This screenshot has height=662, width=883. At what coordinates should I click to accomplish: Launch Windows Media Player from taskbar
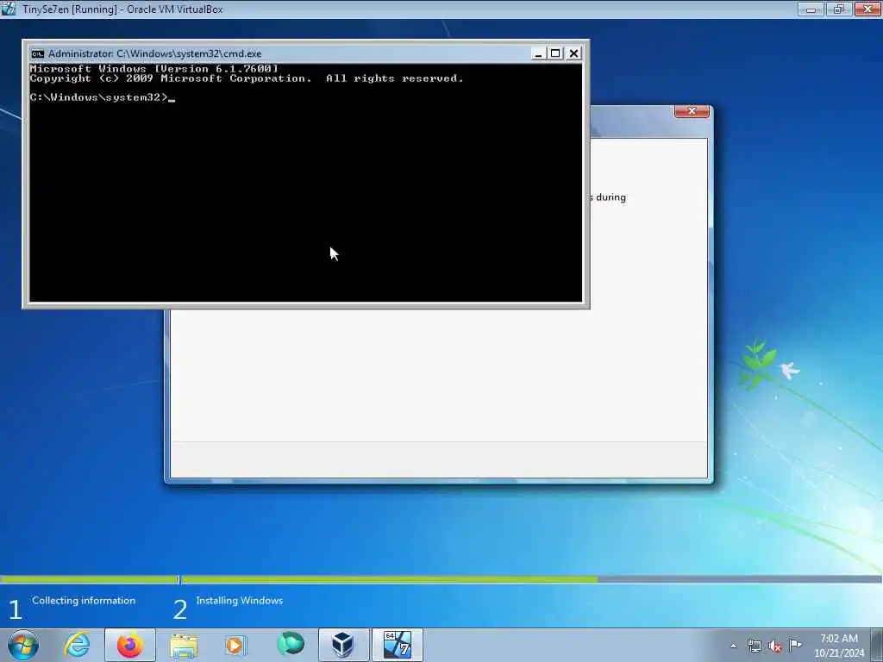coord(235,645)
